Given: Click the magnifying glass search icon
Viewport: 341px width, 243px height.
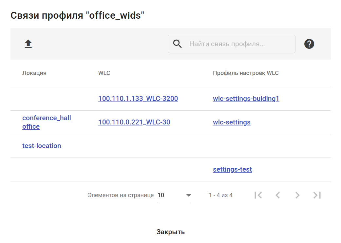Looking at the screenshot, I should pyautogui.click(x=177, y=44).
